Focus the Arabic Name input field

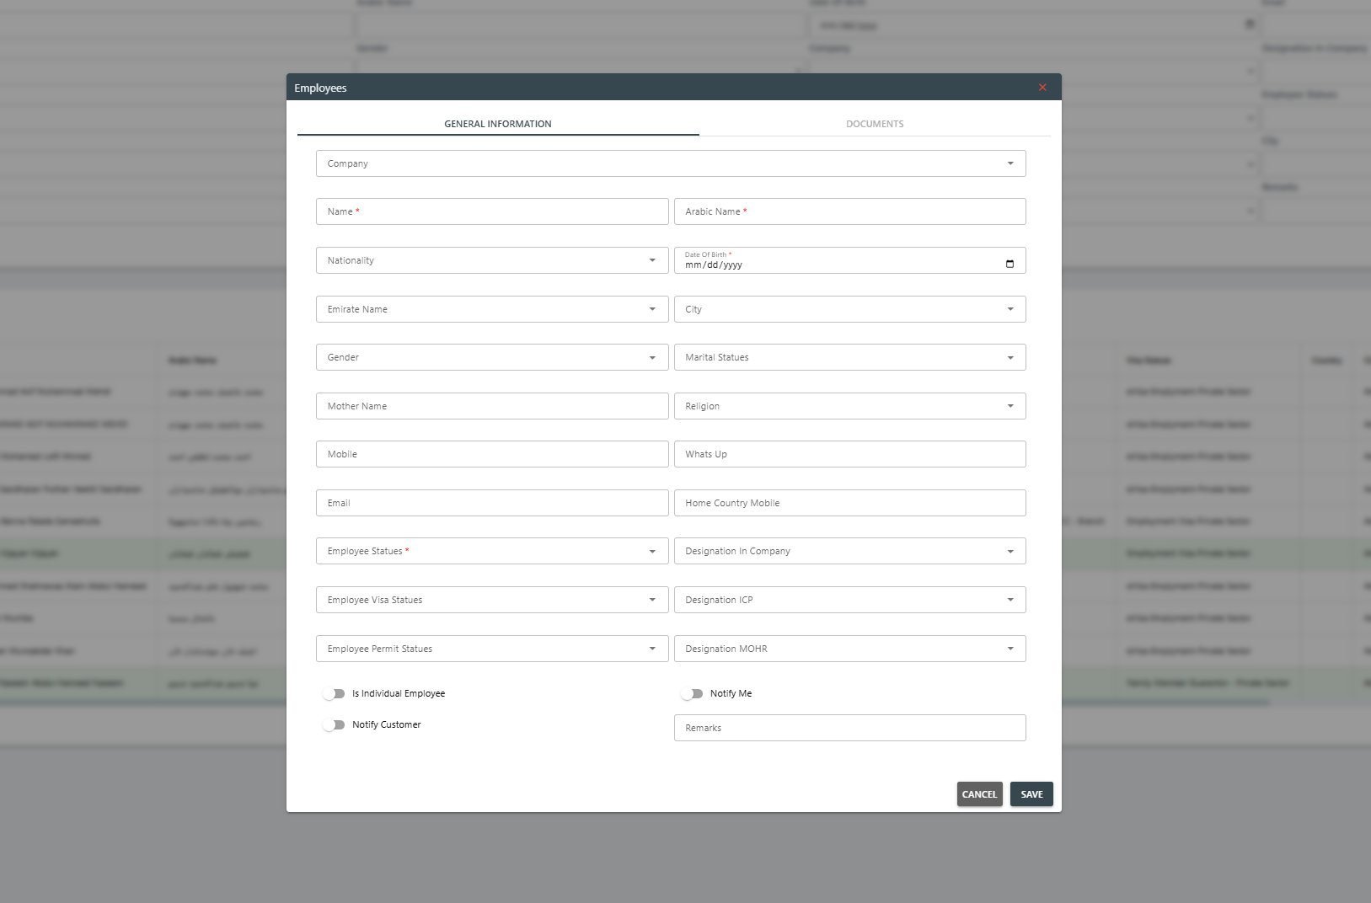[x=849, y=211]
